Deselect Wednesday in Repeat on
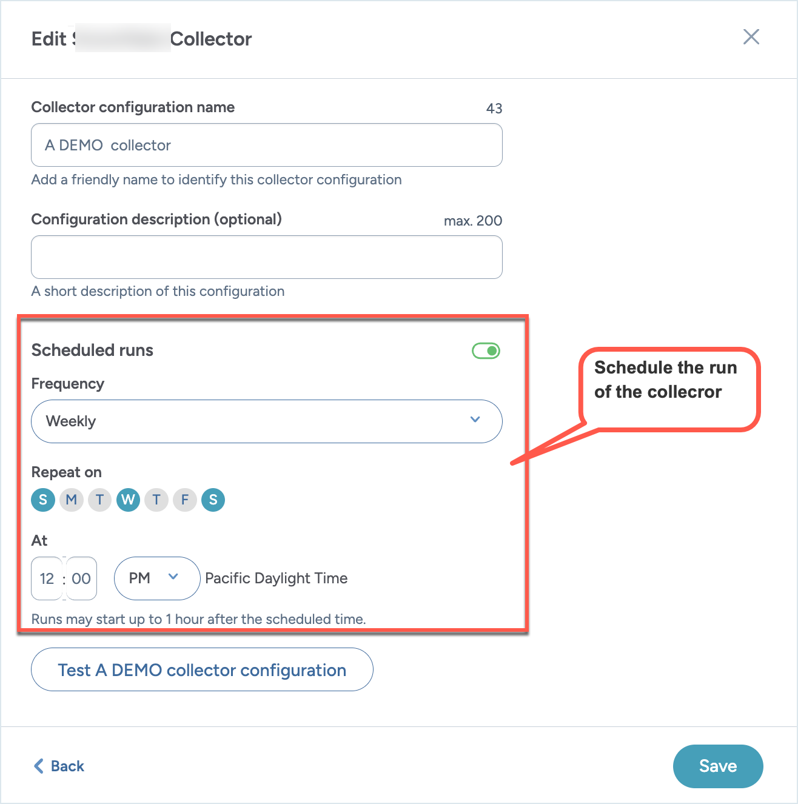 tap(128, 500)
